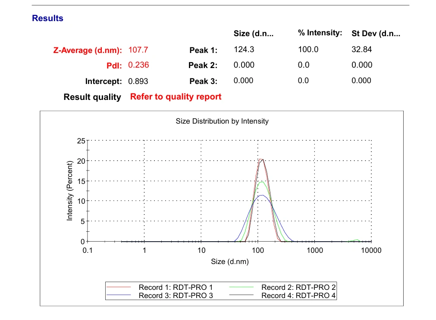The height and width of the screenshot is (320, 436).
Task: Select the PdI value 0.236
Action: pyautogui.click(x=138, y=65)
